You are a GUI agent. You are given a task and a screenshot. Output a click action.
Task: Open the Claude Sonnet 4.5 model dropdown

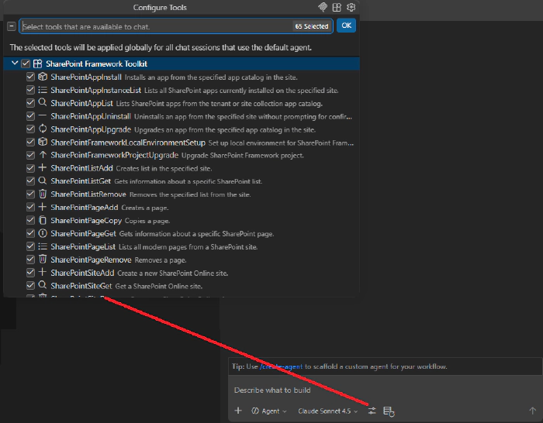pyautogui.click(x=327, y=411)
